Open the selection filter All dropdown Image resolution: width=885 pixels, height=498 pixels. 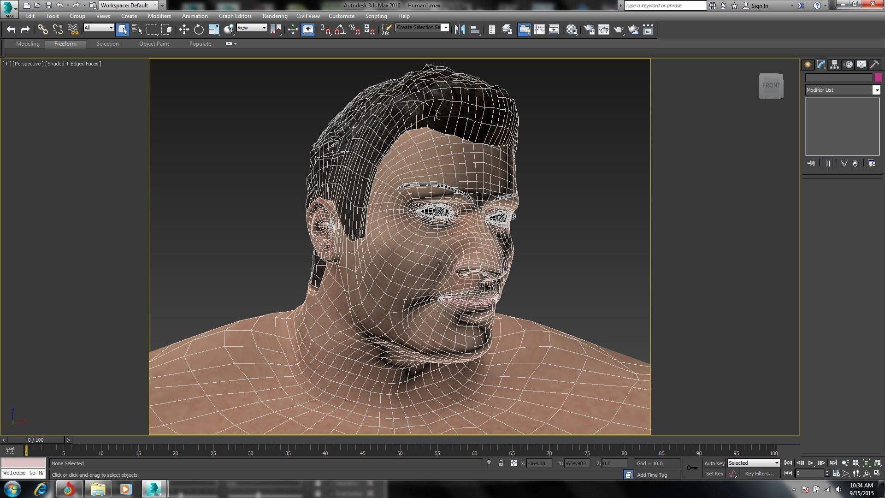pyautogui.click(x=99, y=28)
